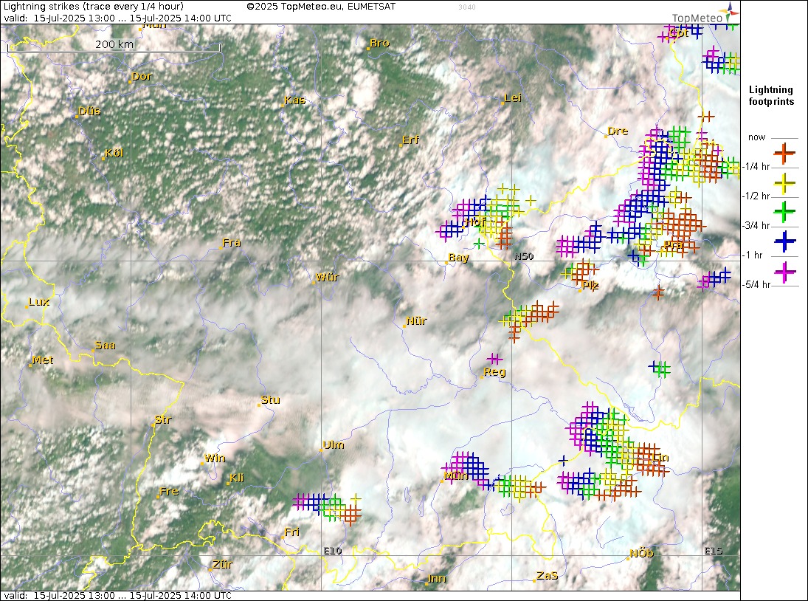Click the Bro mountain label
The height and width of the screenshot is (601, 808).
tap(379, 44)
